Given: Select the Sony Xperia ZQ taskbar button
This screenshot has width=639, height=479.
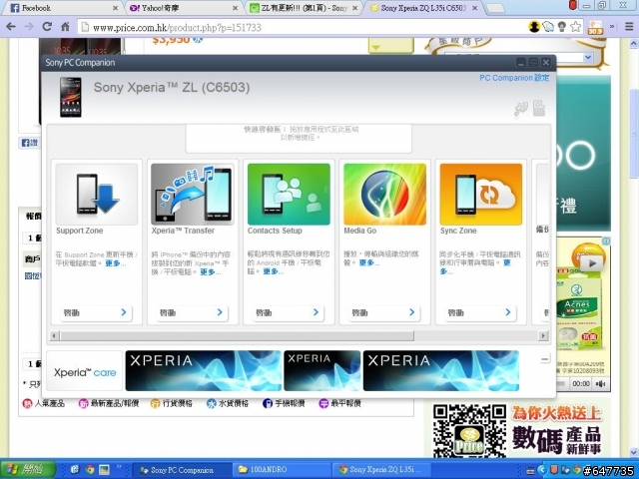Looking at the screenshot, I should pos(381,470).
